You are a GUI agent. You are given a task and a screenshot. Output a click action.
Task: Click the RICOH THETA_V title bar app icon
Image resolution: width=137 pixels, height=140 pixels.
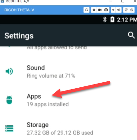pyautogui.click(x=2, y=1)
